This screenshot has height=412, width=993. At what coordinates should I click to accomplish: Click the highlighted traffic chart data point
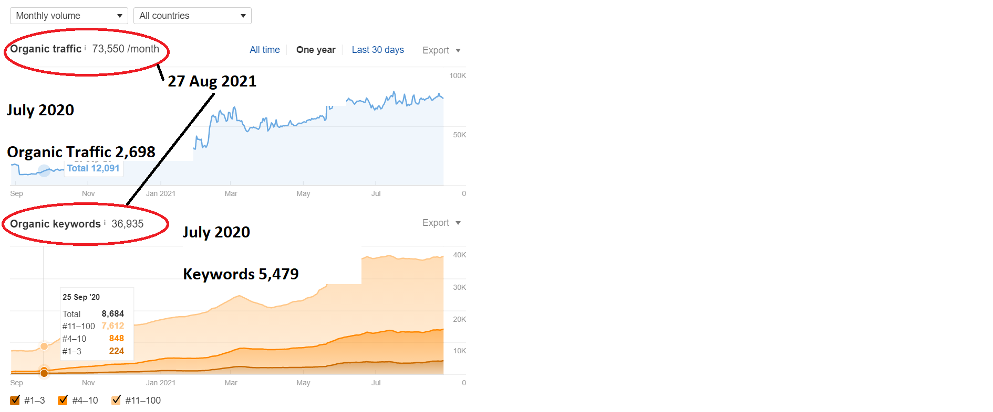(44, 171)
